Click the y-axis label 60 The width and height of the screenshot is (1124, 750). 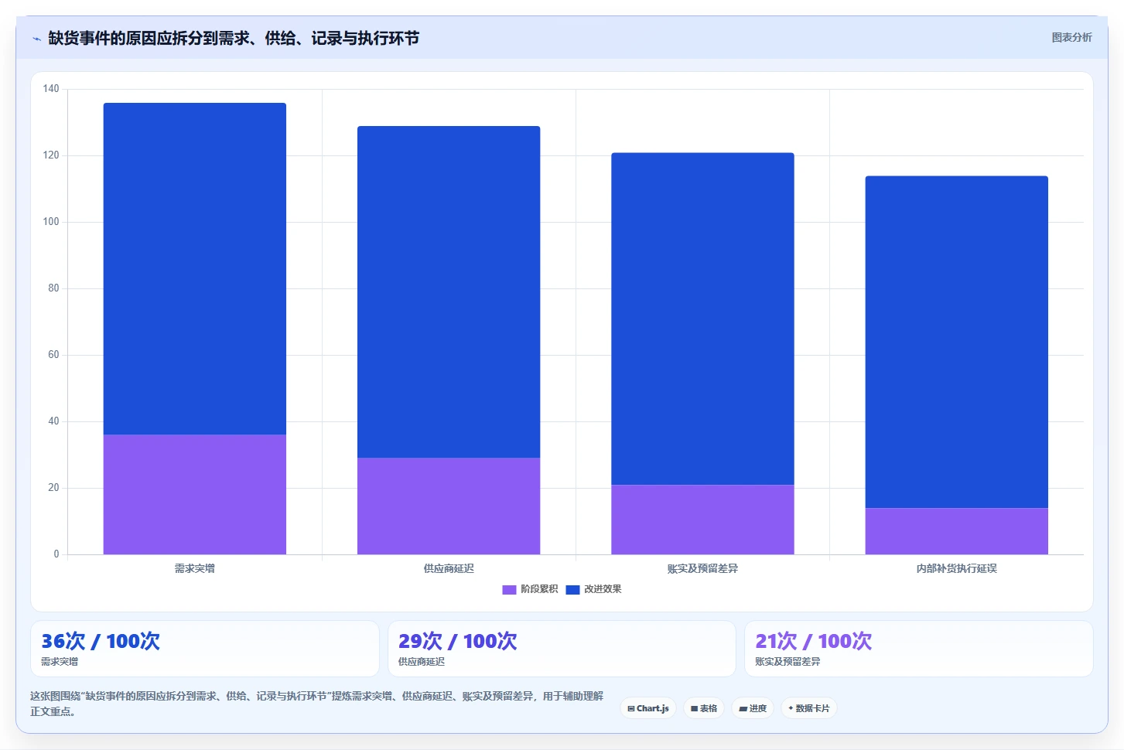coord(53,355)
